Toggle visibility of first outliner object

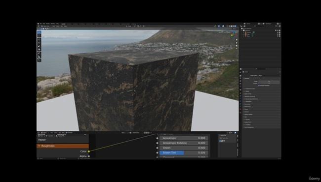click(x=278, y=32)
